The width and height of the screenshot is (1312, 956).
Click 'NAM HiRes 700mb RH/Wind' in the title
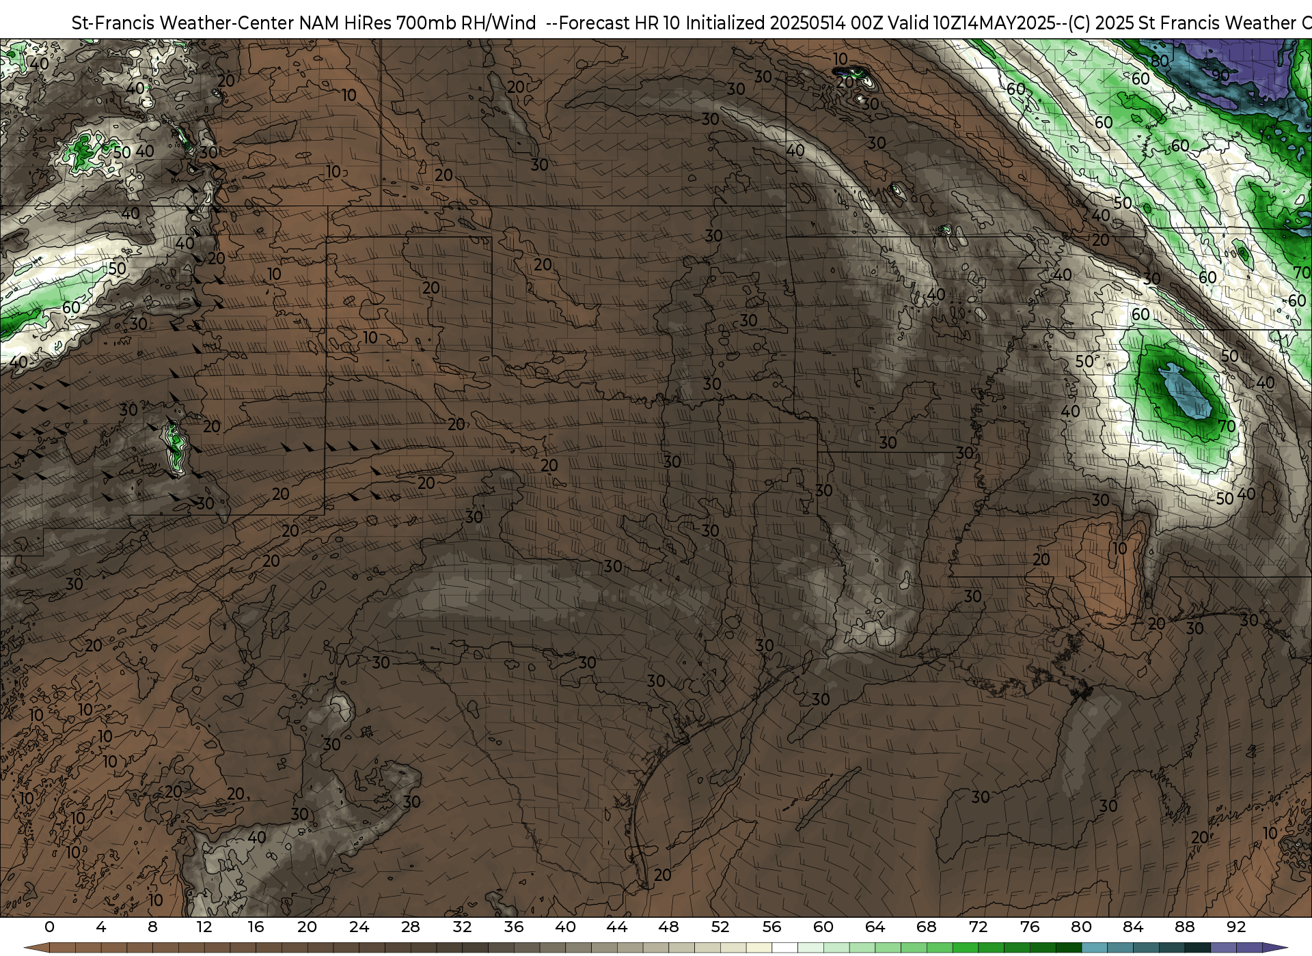(418, 23)
